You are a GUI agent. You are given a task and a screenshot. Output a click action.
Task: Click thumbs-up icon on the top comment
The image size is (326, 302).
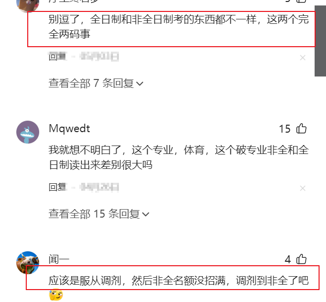coord(301,1)
